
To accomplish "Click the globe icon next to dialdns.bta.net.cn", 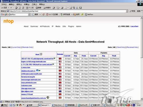I will 37,70.
